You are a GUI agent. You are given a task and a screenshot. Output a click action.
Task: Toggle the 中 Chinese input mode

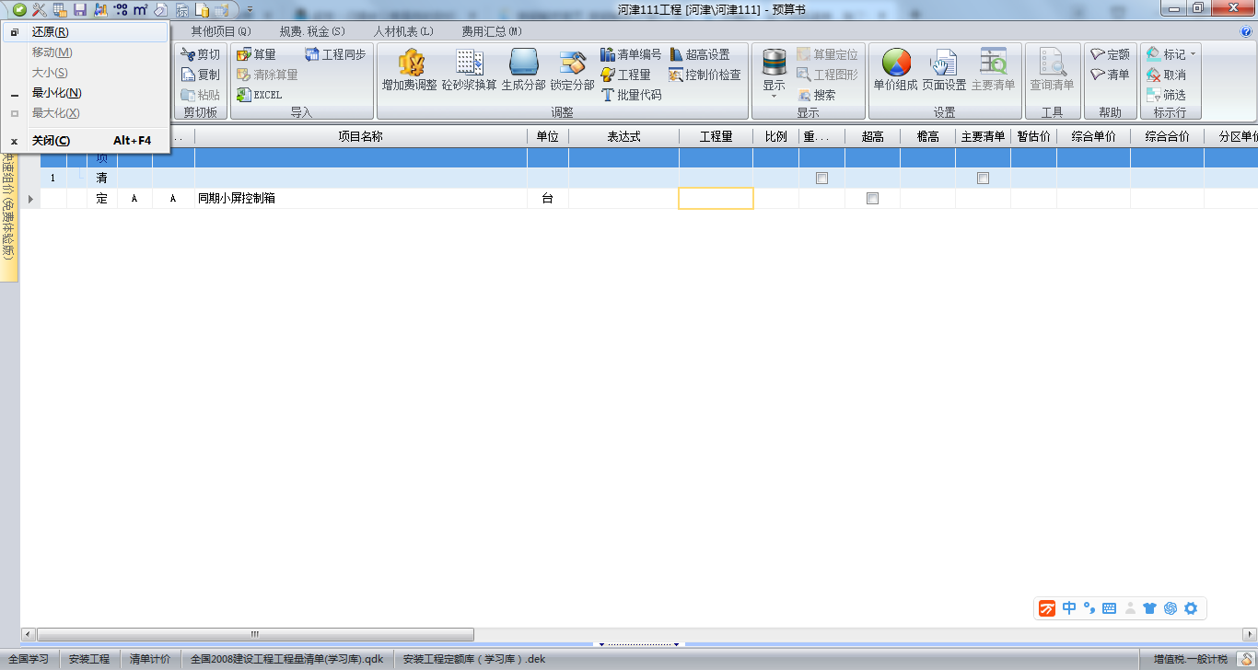pos(1069,608)
